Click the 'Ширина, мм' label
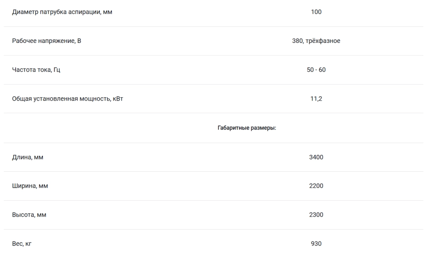Viewport: 431px width, 255px height. pos(30,186)
